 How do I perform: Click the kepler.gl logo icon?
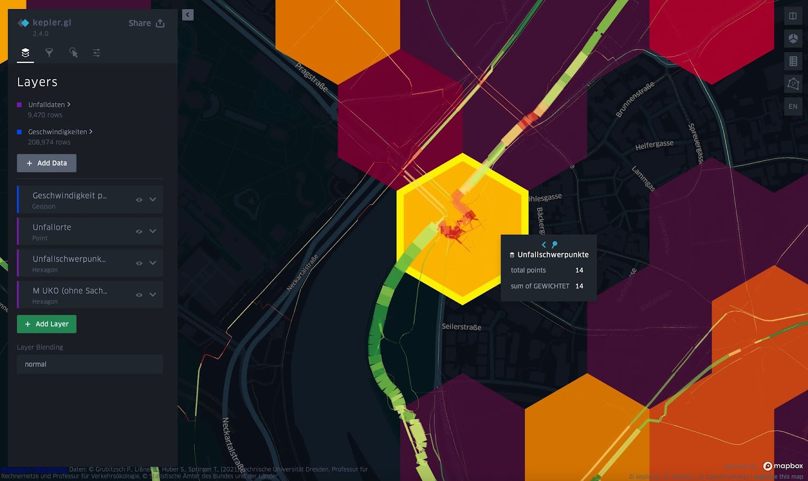(23, 23)
